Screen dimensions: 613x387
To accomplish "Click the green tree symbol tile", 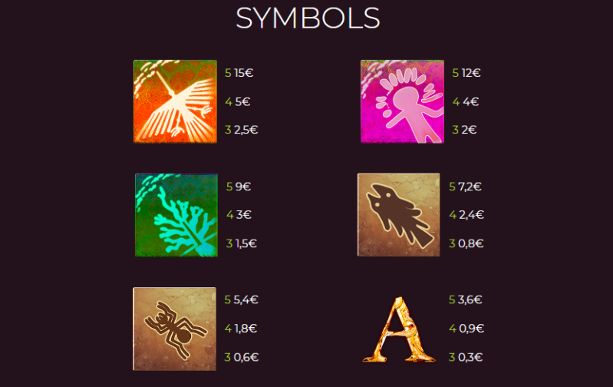I will [176, 215].
